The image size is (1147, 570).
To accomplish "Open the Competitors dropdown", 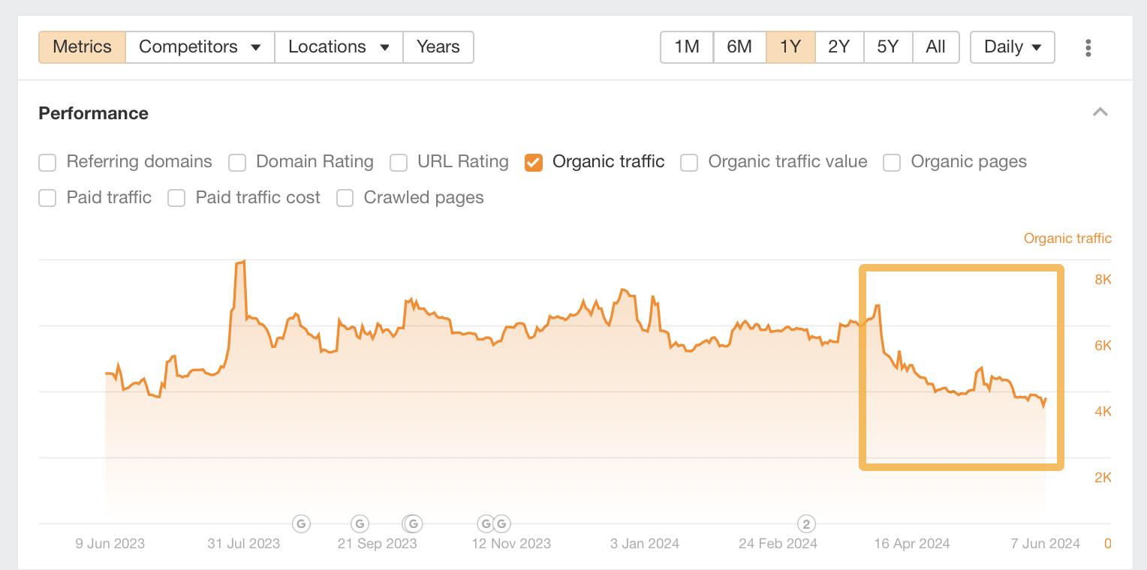I will pos(199,46).
